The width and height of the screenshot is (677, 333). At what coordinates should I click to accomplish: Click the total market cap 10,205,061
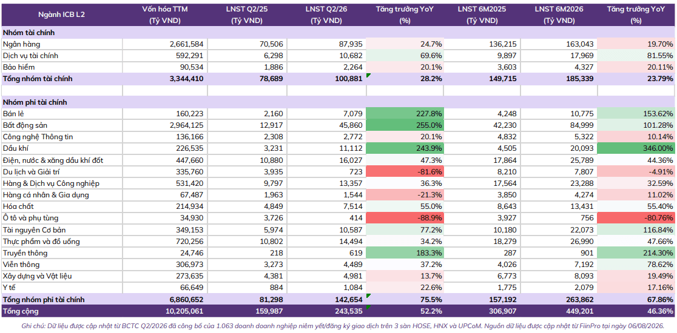(184, 311)
